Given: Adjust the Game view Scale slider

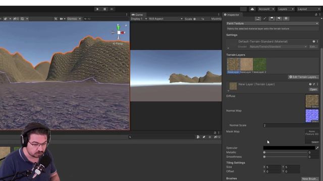Looking at the screenshot, I should [196, 19].
